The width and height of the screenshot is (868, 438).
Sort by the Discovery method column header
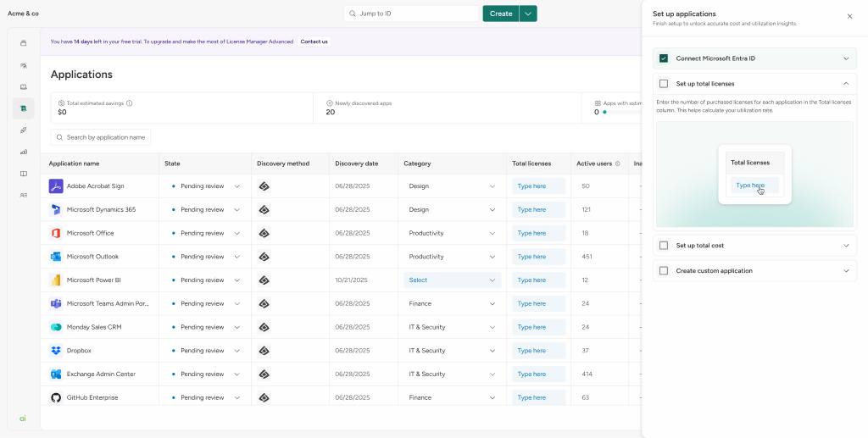[x=283, y=164]
